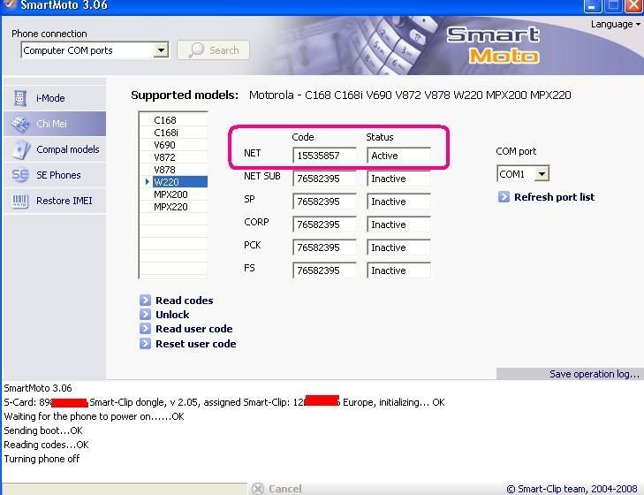
Task: Click the SE Phones logo icon
Action: [20, 175]
